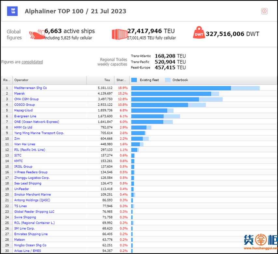
Task: Sort by the Teu column header
Action: pos(100,80)
